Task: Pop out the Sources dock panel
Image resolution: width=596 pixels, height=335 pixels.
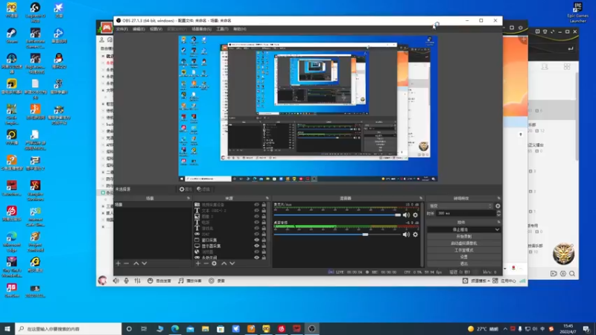Action: pos(267,198)
